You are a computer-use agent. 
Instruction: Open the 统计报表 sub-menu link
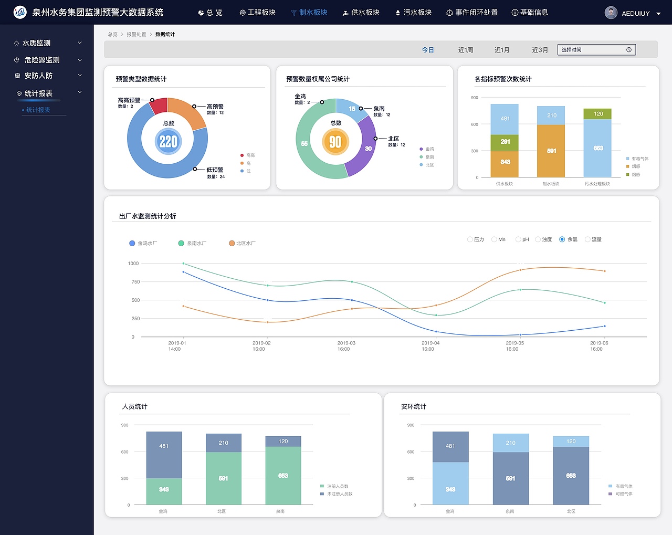pyautogui.click(x=38, y=110)
